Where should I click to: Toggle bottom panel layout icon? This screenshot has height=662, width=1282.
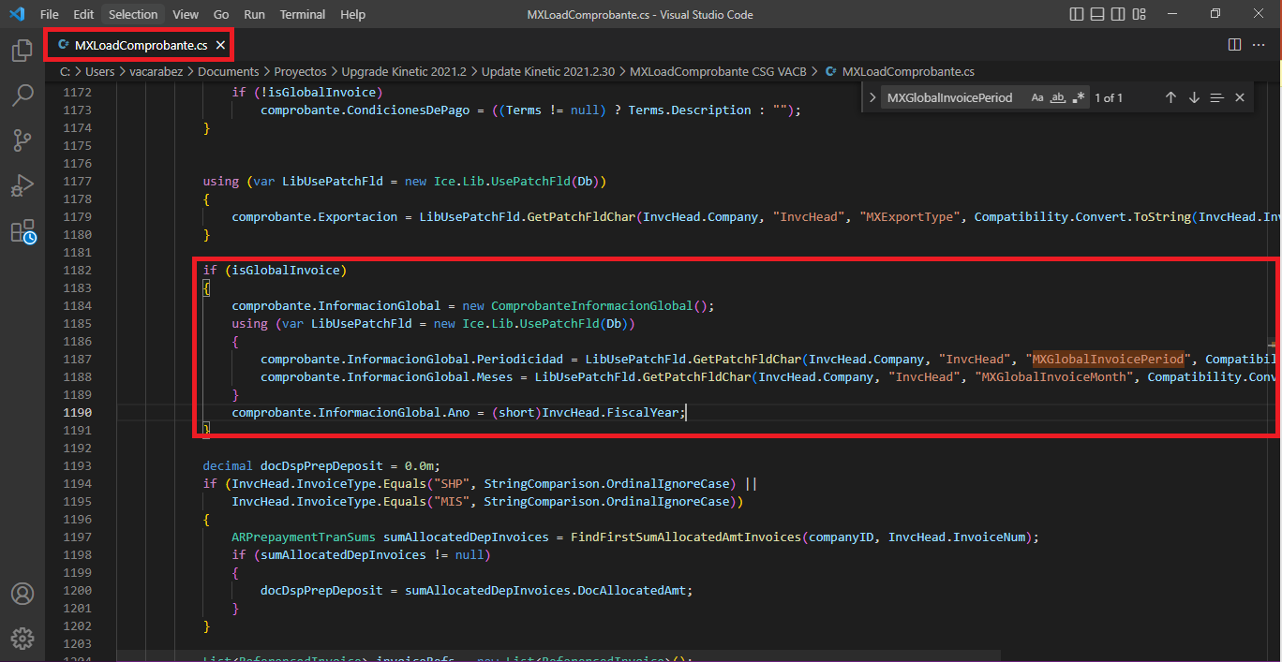pos(1098,14)
